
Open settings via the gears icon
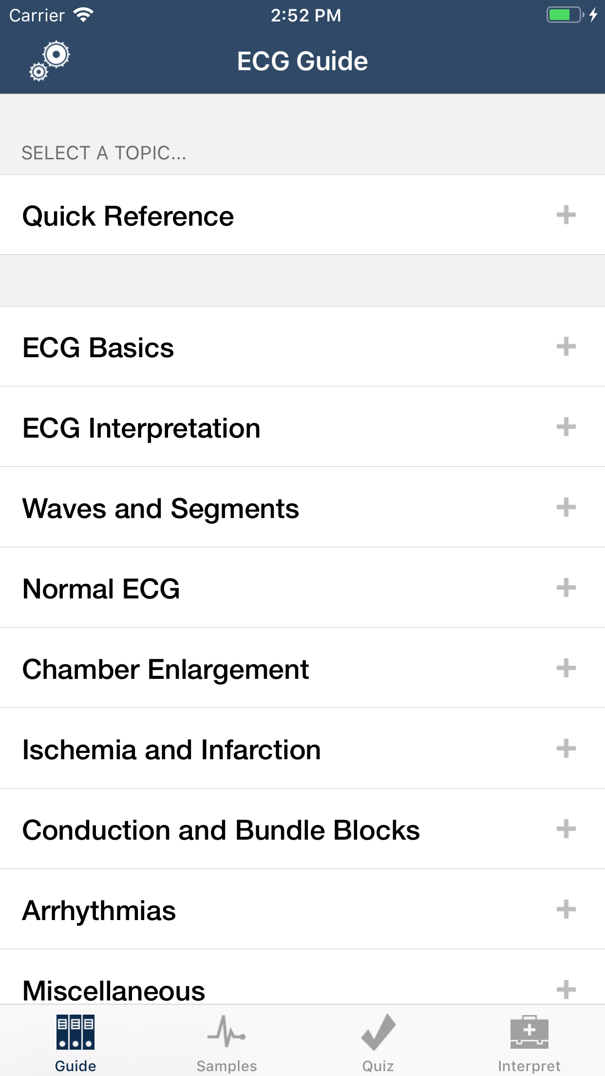pyautogui.click(x=49, y=61)
